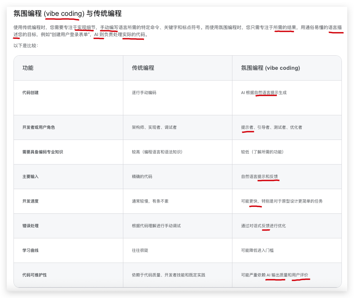Viewport: 354px width, 298px height.
Task: Select the '氛围编程 (vibe coding)' column header
Action: click(x=271, y=68)
